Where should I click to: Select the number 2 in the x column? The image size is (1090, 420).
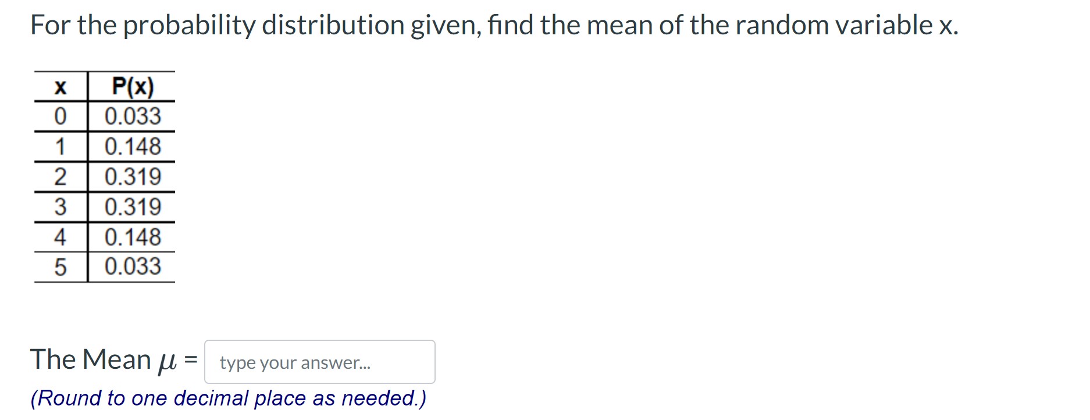coord(60,177)
